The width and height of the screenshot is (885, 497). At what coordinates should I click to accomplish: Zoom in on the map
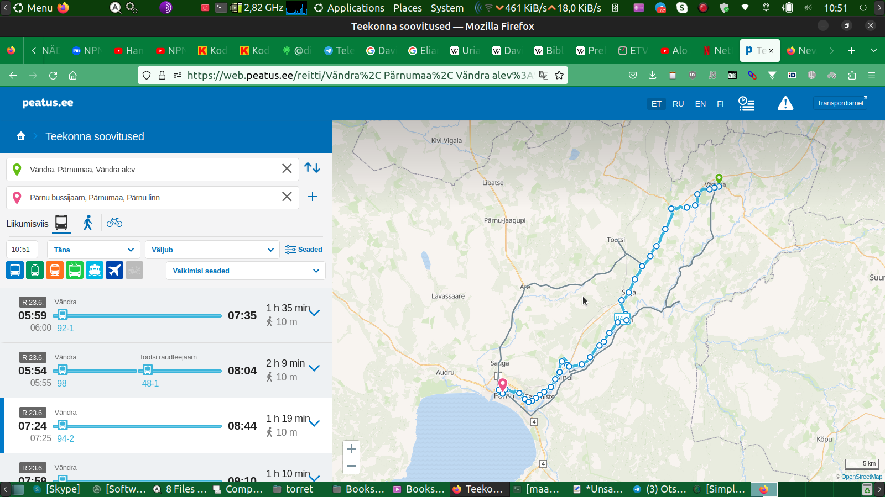coord(351,449)
